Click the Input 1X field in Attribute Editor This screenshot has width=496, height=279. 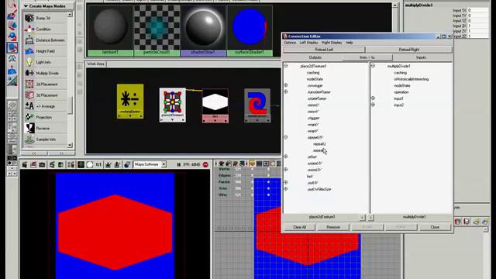coord(477,10)
